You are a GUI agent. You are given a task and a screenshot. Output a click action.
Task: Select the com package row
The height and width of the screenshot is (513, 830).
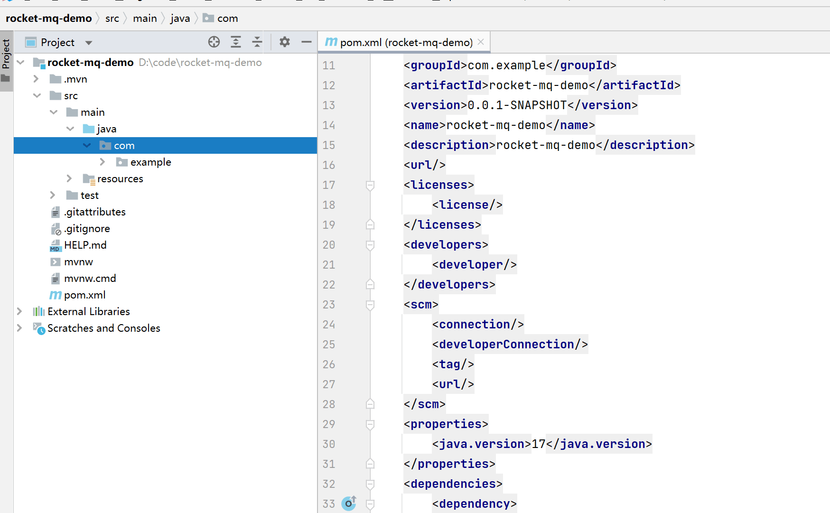(165, 145)
